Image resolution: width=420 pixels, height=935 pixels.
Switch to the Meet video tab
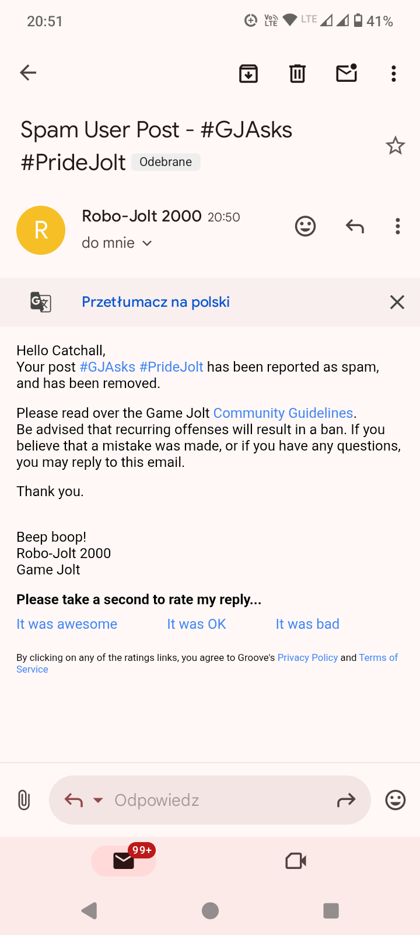[x=296, y=861]
